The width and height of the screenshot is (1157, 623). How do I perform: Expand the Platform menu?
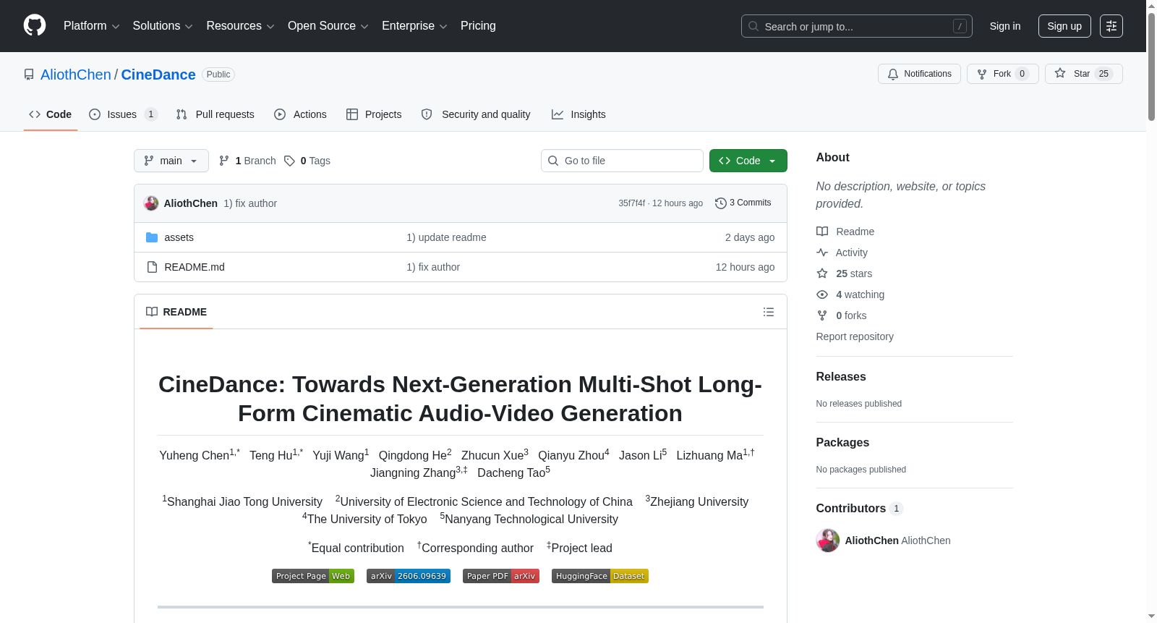pos(92,26)
